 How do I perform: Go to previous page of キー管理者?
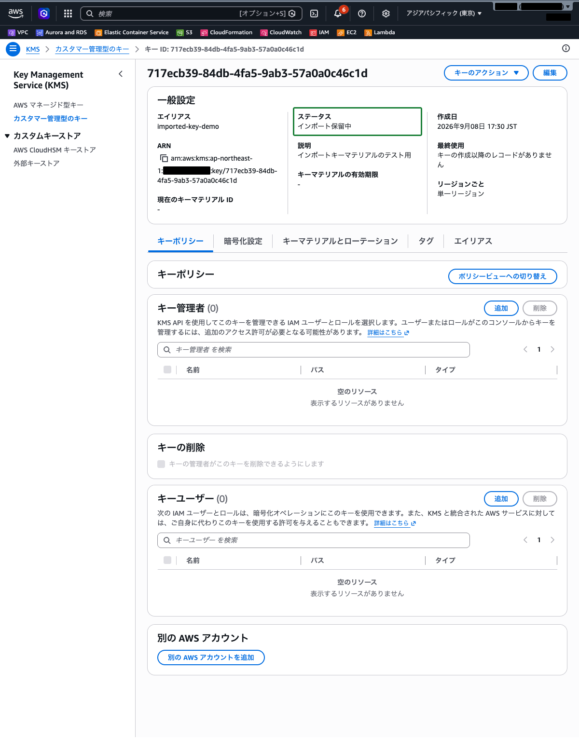[525, 349]
